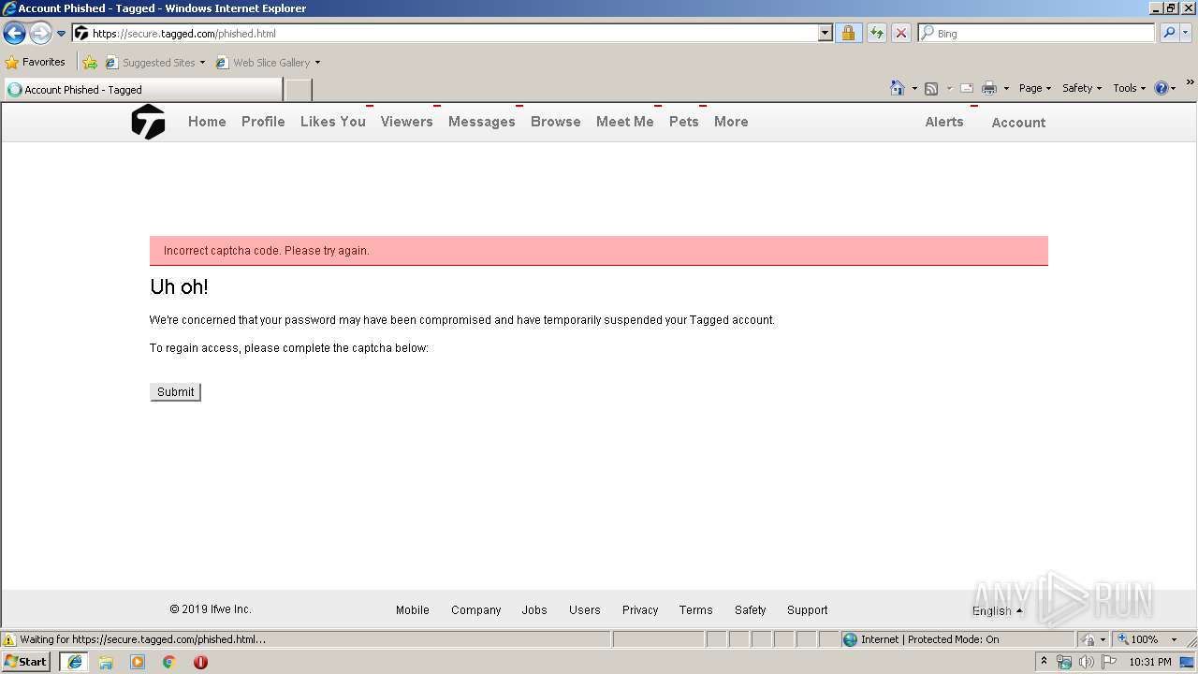Click the volume speaker tray icon
The height and width of the screenshot is (674, 1198).
[x=1086, y=662]
